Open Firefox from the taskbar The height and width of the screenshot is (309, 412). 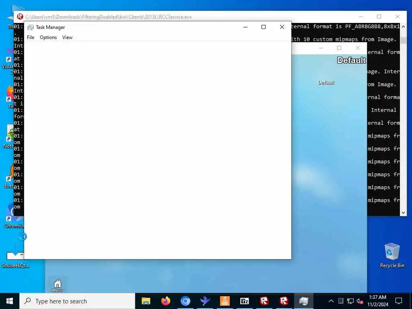point(165,301)
